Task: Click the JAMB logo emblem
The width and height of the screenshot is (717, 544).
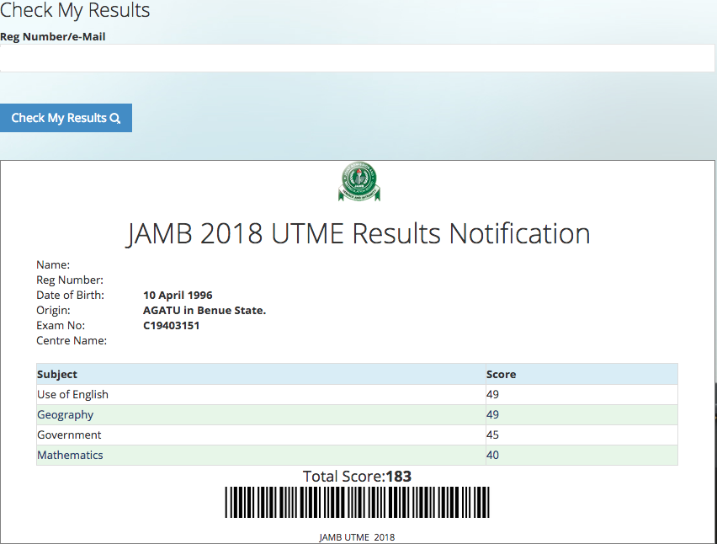Action: (359, 182)
